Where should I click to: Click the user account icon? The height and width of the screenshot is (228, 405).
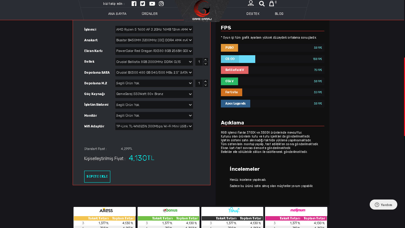[251, 3]
